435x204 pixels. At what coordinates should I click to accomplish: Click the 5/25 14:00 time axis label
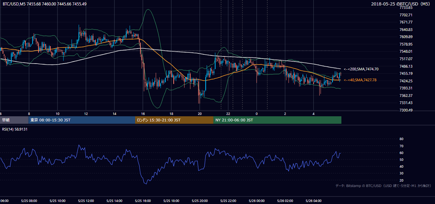(x=114, y=201)
